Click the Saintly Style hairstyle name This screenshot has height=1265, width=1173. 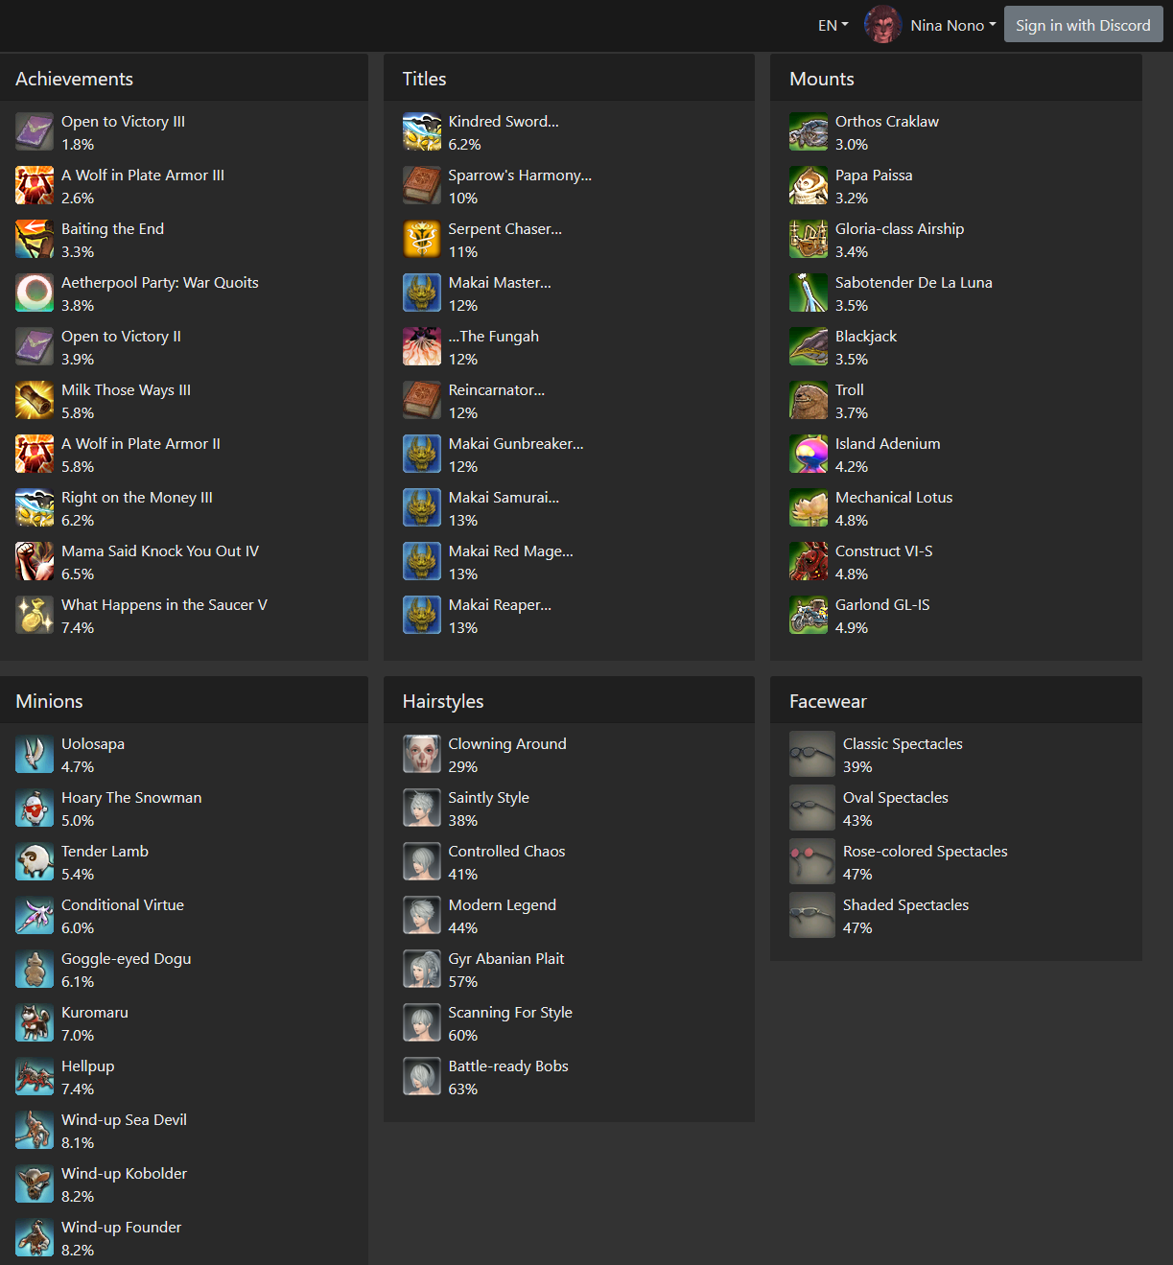point(489,798)
